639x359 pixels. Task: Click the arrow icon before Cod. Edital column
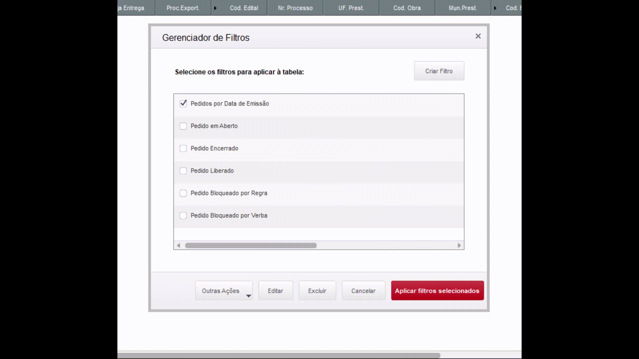tap(215, 8)
